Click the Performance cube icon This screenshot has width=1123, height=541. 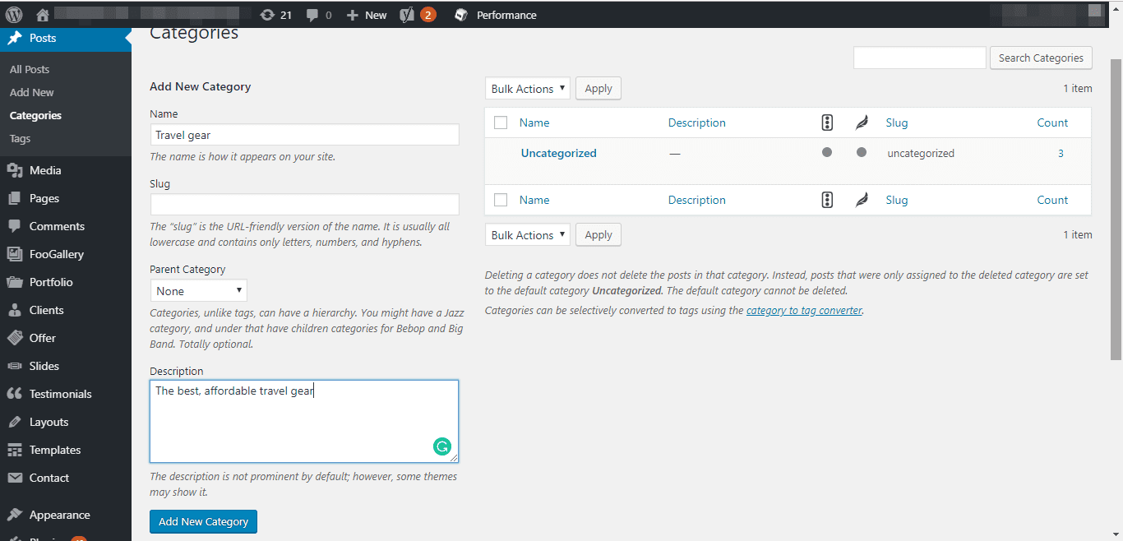click(x=461, y=15)
